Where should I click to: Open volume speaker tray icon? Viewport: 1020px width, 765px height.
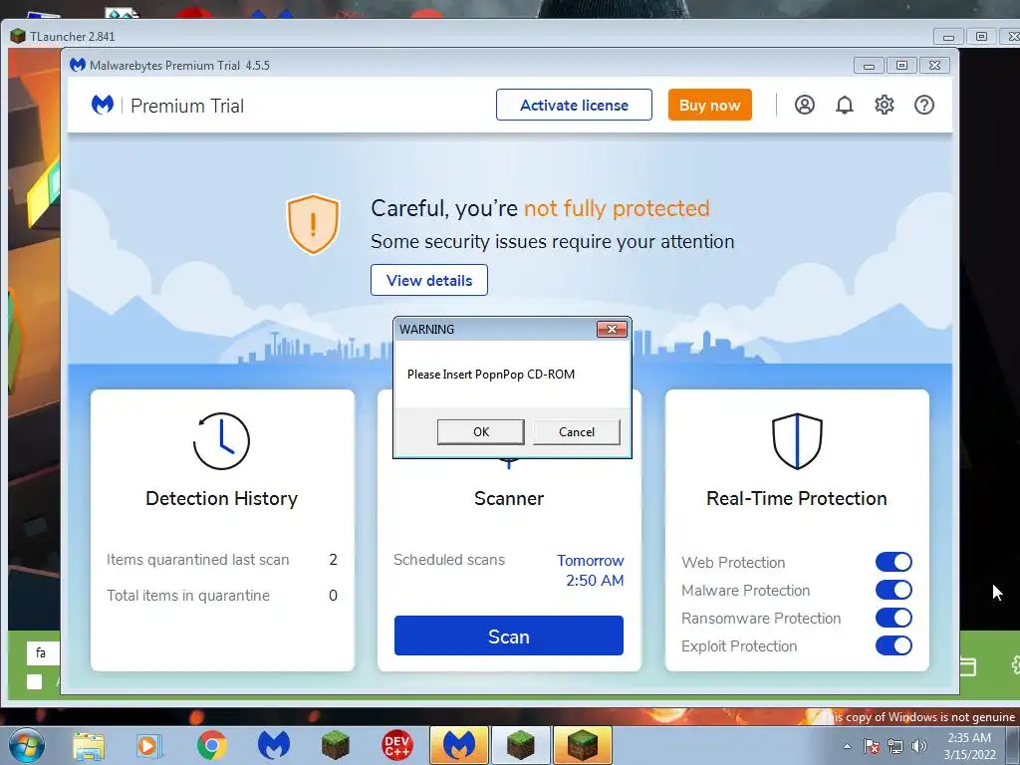(x=919, y=746)
